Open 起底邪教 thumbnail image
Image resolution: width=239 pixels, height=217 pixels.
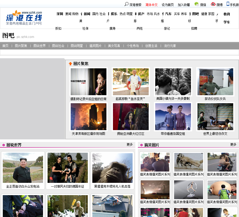131,82
